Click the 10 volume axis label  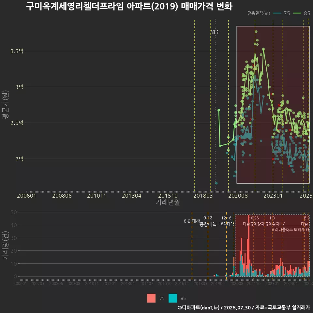click(14, 264)
